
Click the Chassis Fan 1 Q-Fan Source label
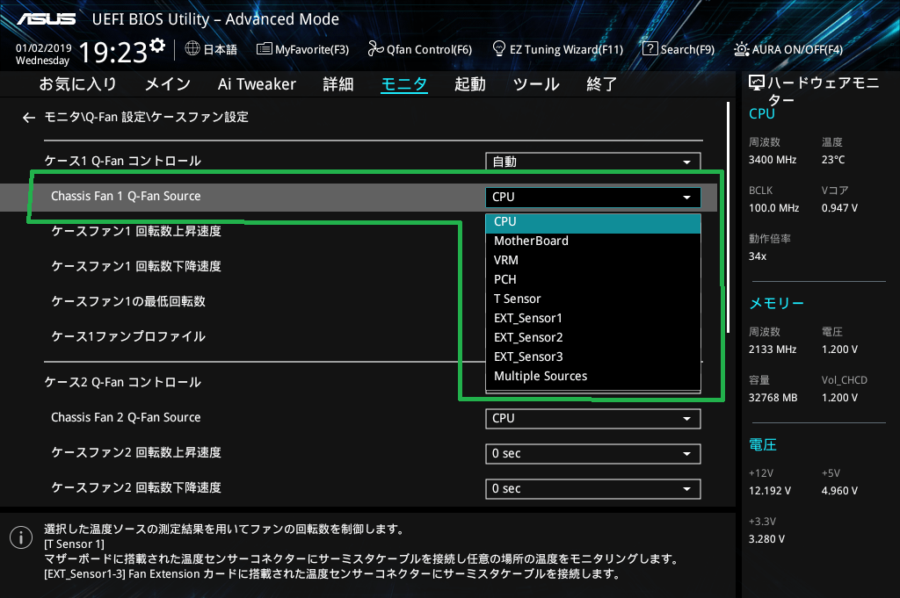point(126,196)
